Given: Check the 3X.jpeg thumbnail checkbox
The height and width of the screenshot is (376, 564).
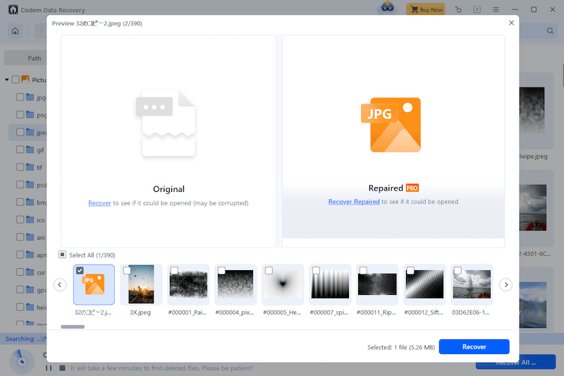Looking at the screenshot, I should click(x=127, y=271).
